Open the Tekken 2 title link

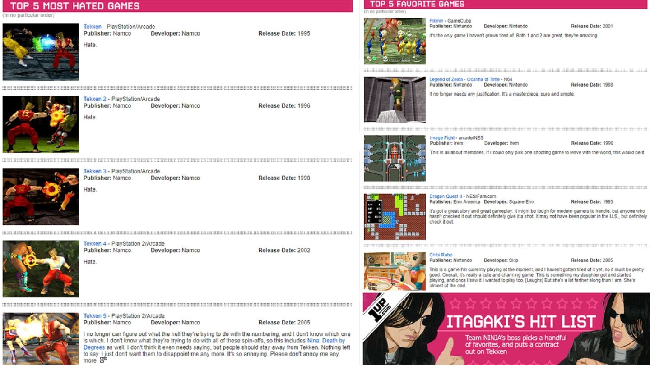click(94, 99)
